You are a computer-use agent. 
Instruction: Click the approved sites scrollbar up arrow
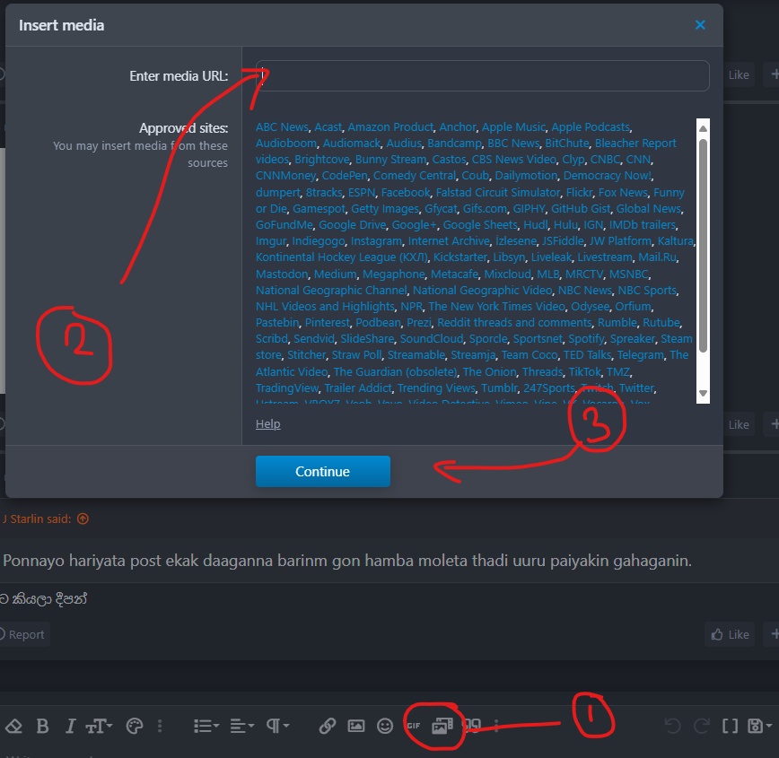click(x=703, y=128)
